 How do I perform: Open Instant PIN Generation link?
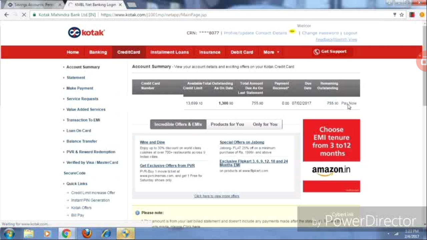pyautogui.click(x=90, y=200)
